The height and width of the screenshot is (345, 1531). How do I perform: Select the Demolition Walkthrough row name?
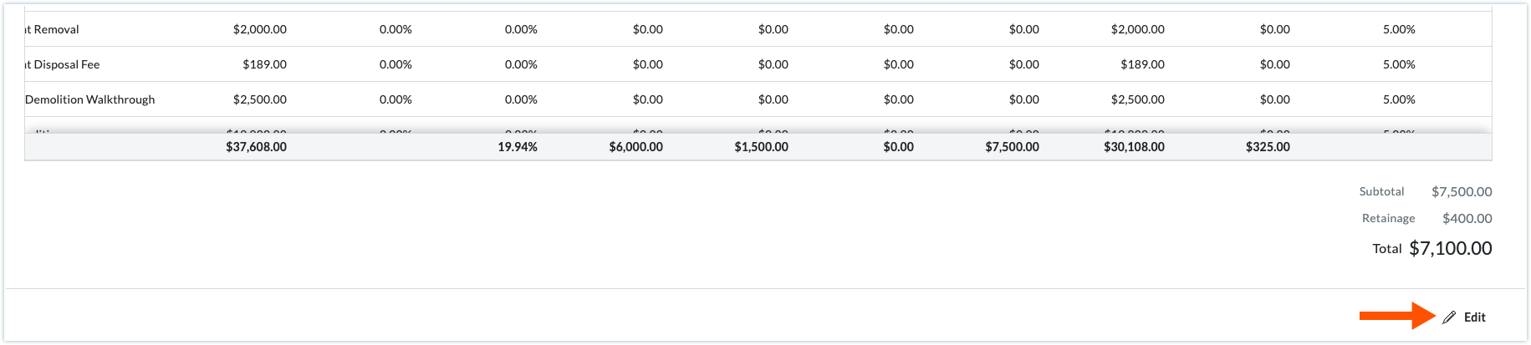click(x=89, y=99)
